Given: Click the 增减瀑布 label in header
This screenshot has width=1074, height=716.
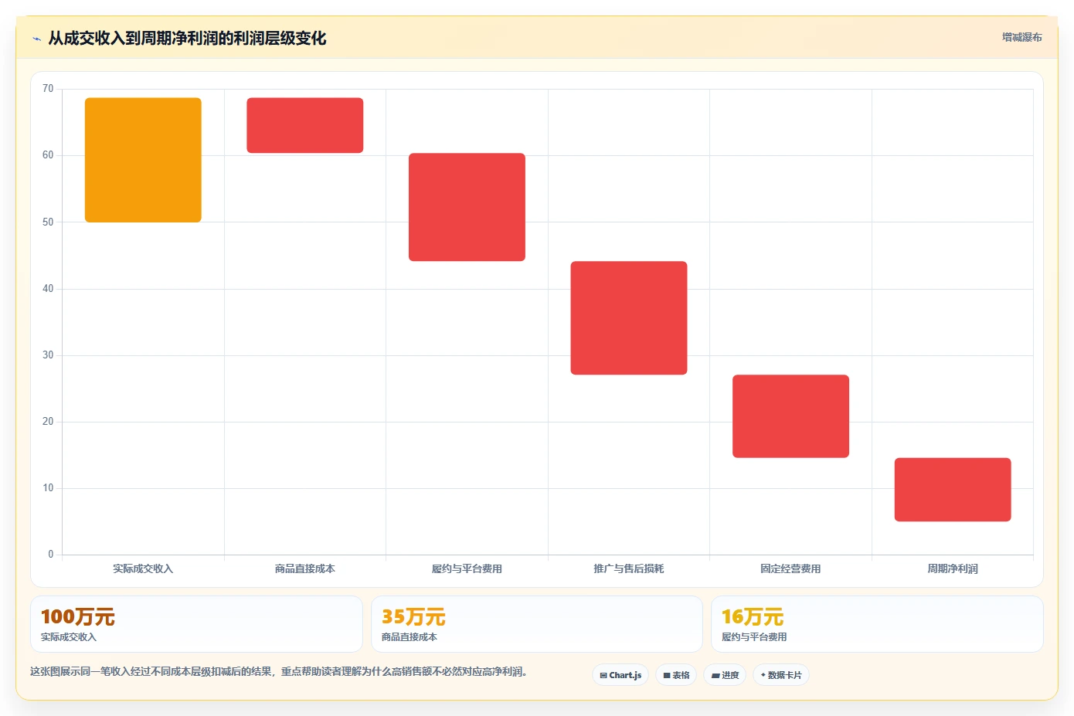Looking at the screenshot, I should [x=1021, y=37].
